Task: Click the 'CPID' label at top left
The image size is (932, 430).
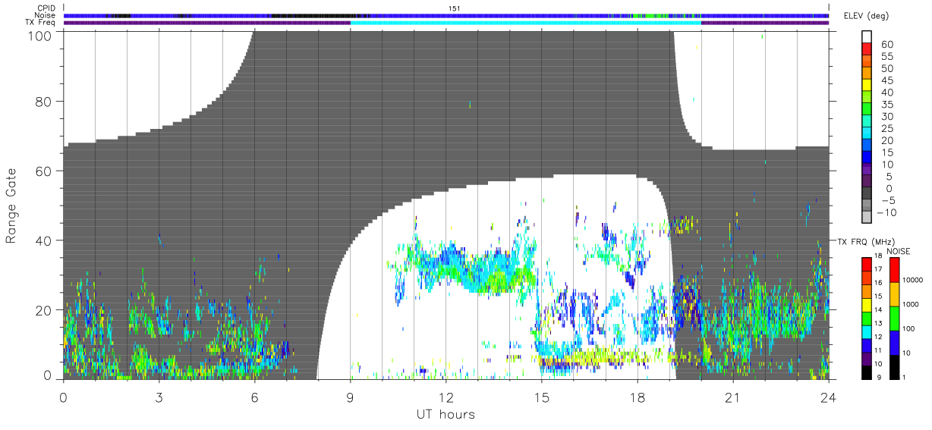Action: [47, 8]
